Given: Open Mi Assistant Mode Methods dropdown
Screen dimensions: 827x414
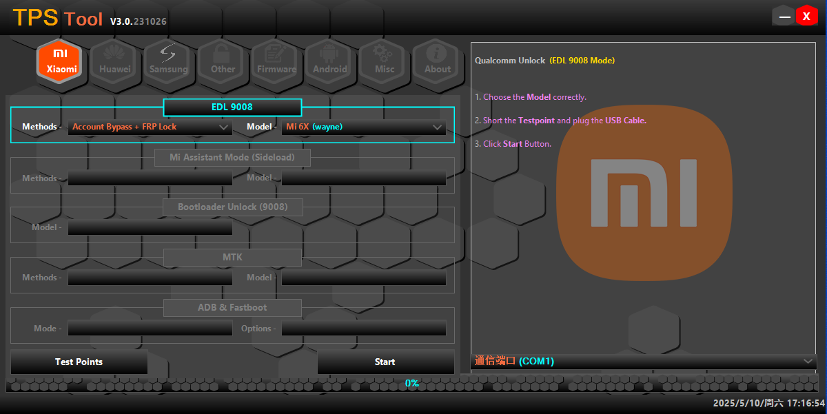Looking at the screenshot, I should point(150,178).
